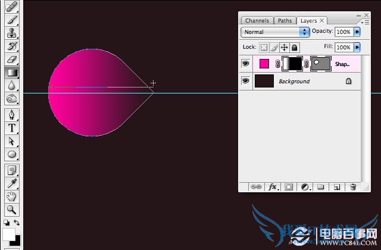Select the Gradient tool
This screenshot has width=381, height=250.
tap(12, 73)
